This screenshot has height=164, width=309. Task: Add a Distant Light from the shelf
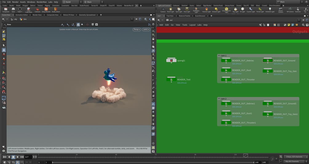216,10
